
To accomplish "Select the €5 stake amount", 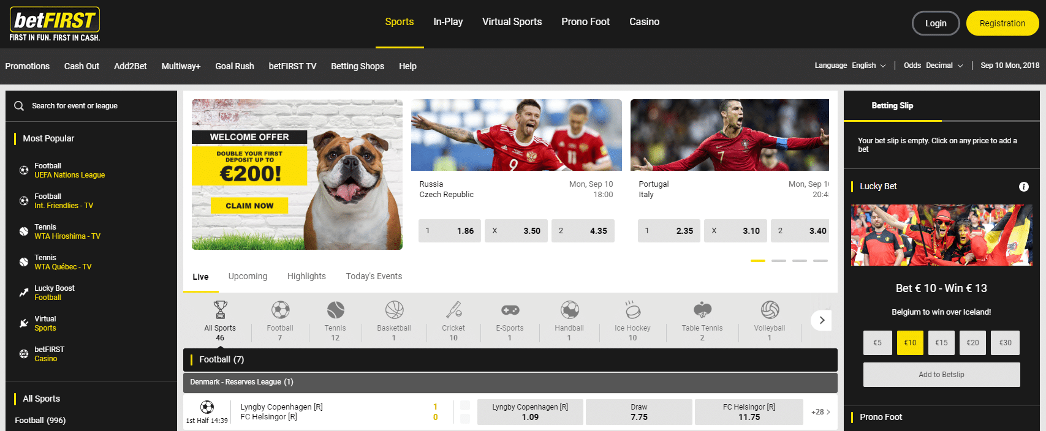I will point(877,343).
